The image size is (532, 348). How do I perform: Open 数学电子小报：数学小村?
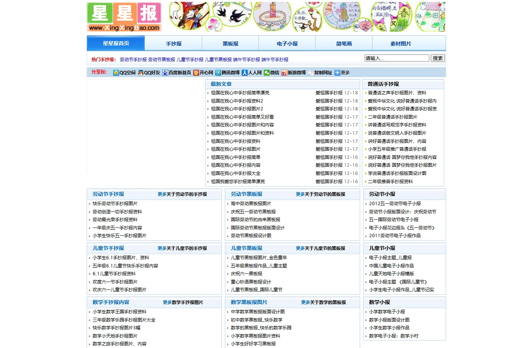pyautogui.click(x=394, y=336)
